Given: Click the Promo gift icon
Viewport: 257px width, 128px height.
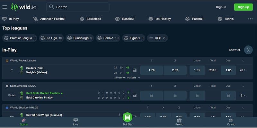Looking at the screenshot, I should coord(179,120).
